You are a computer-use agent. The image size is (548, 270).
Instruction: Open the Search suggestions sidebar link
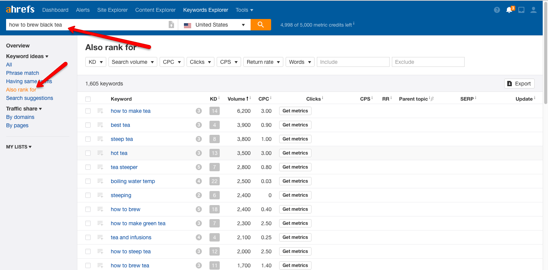(x=30, y=98)
